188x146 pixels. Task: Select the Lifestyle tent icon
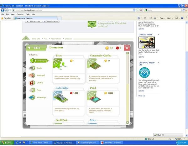[32, 83]
